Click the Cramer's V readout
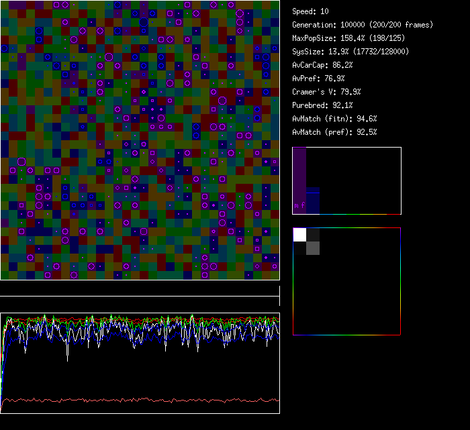Viewport: 470px width, 430px height. coord(326,92)
